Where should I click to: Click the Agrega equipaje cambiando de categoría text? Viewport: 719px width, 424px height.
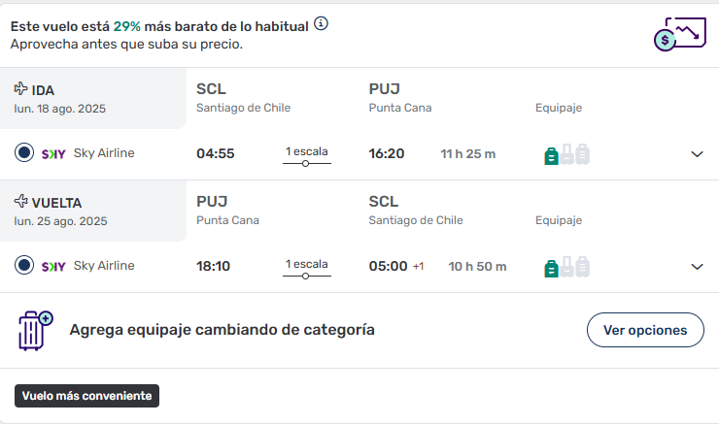[x=222, y=330]
